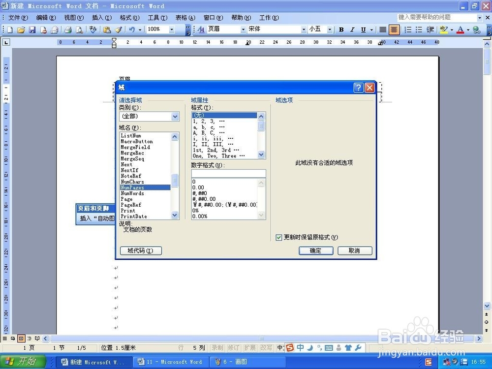Click the Save floppy disk icon

(x=32, y=30)
